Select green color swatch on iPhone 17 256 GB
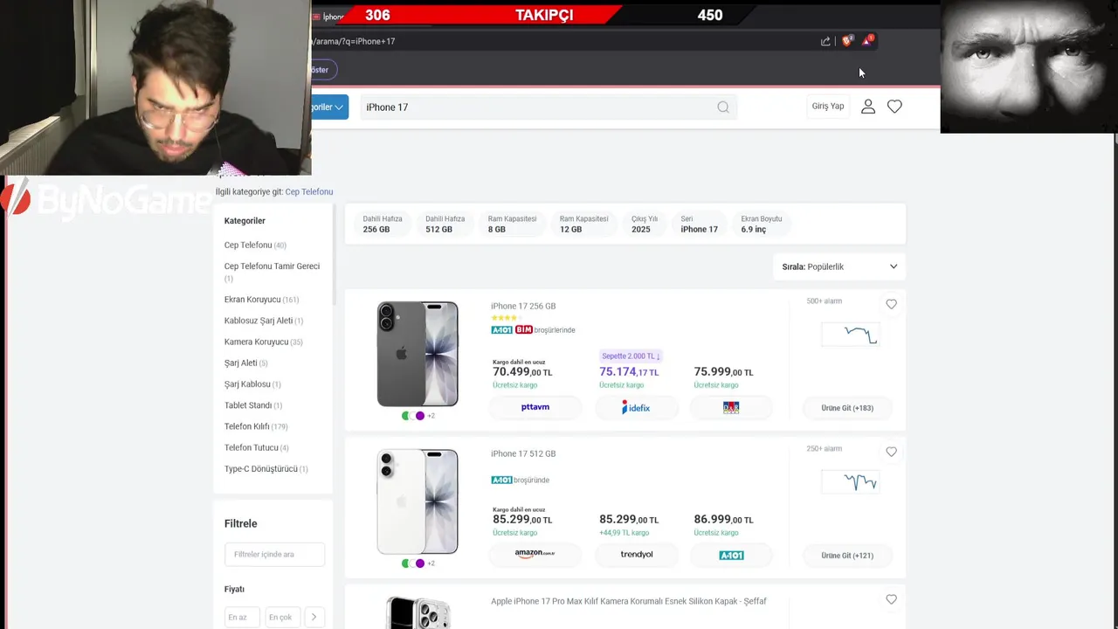1118x629 pixels. coord(406,416)
